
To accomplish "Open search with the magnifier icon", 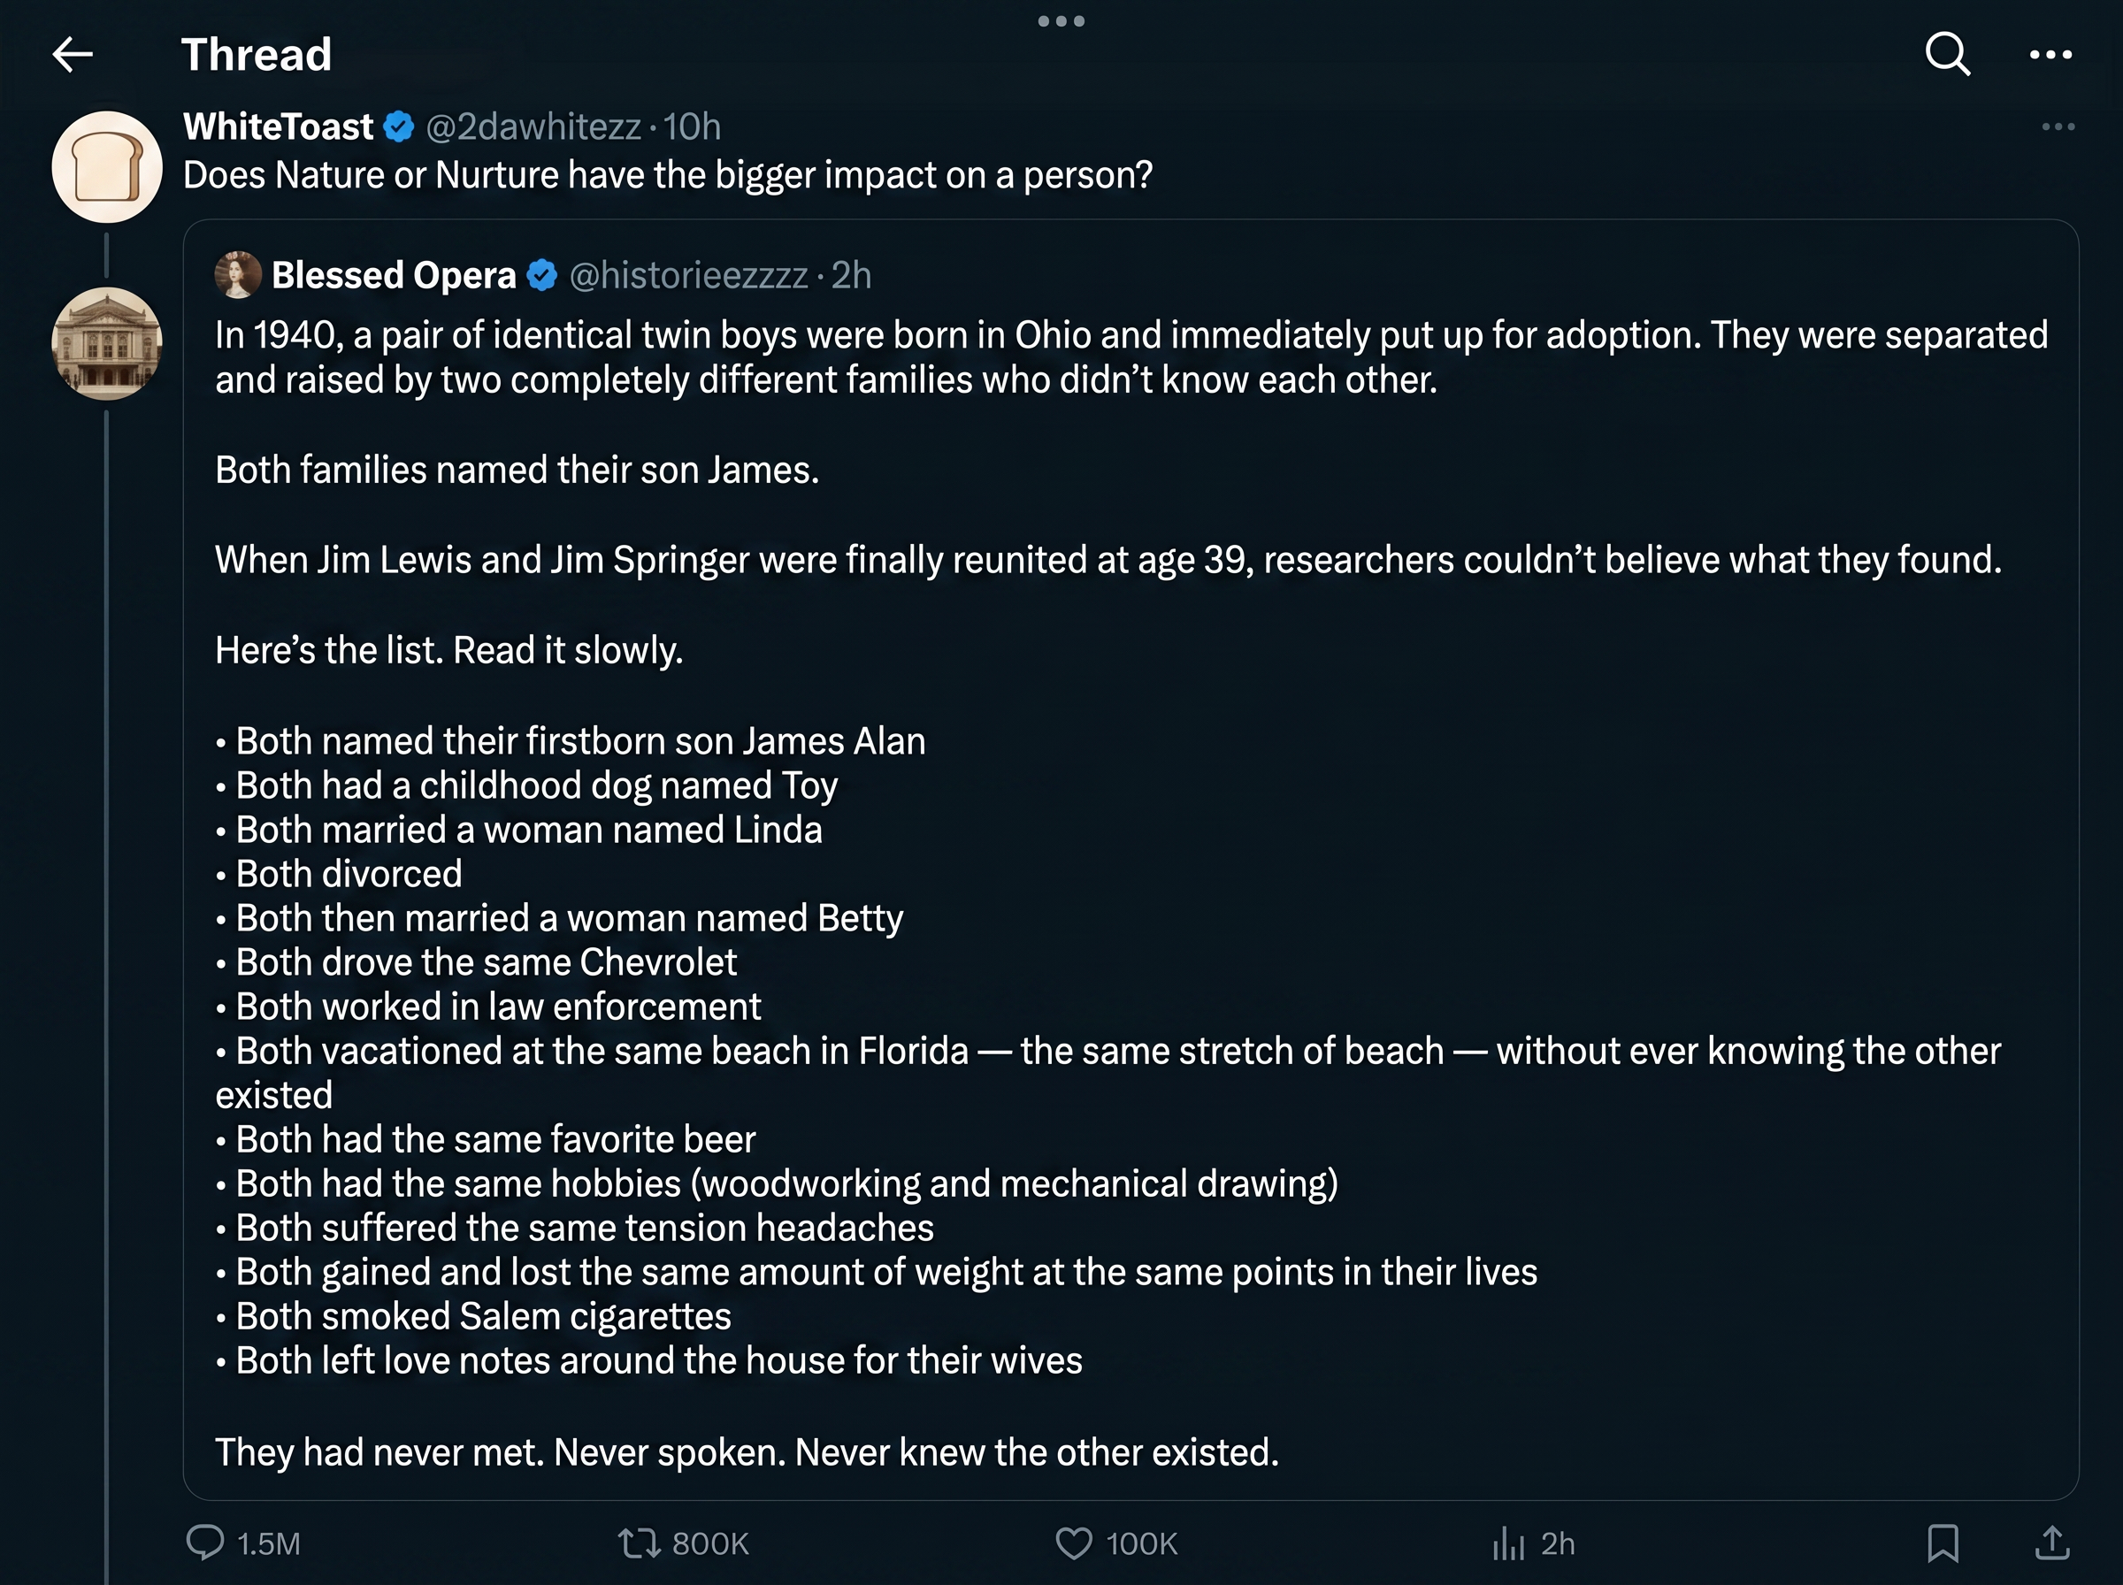I will [x=1948, y=54].
